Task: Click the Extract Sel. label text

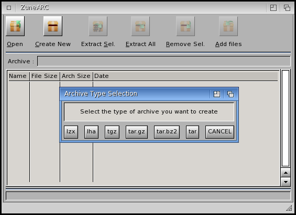Action: [x=98, y=44]
